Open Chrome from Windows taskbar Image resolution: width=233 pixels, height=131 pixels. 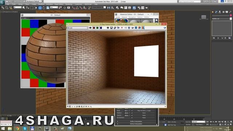17,128
